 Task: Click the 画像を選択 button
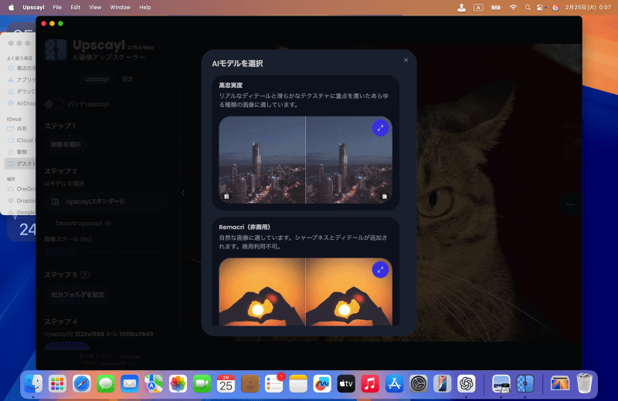click(x=66, y=144)
